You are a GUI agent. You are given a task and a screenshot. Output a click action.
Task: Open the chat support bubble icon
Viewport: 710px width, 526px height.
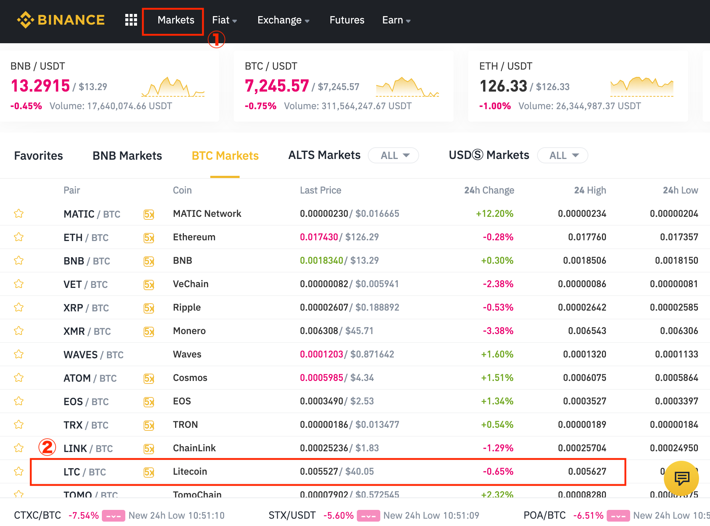[681, 478]
